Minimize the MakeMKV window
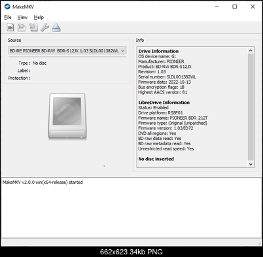This screenshot has width=263, height=257. coord(217,7)
